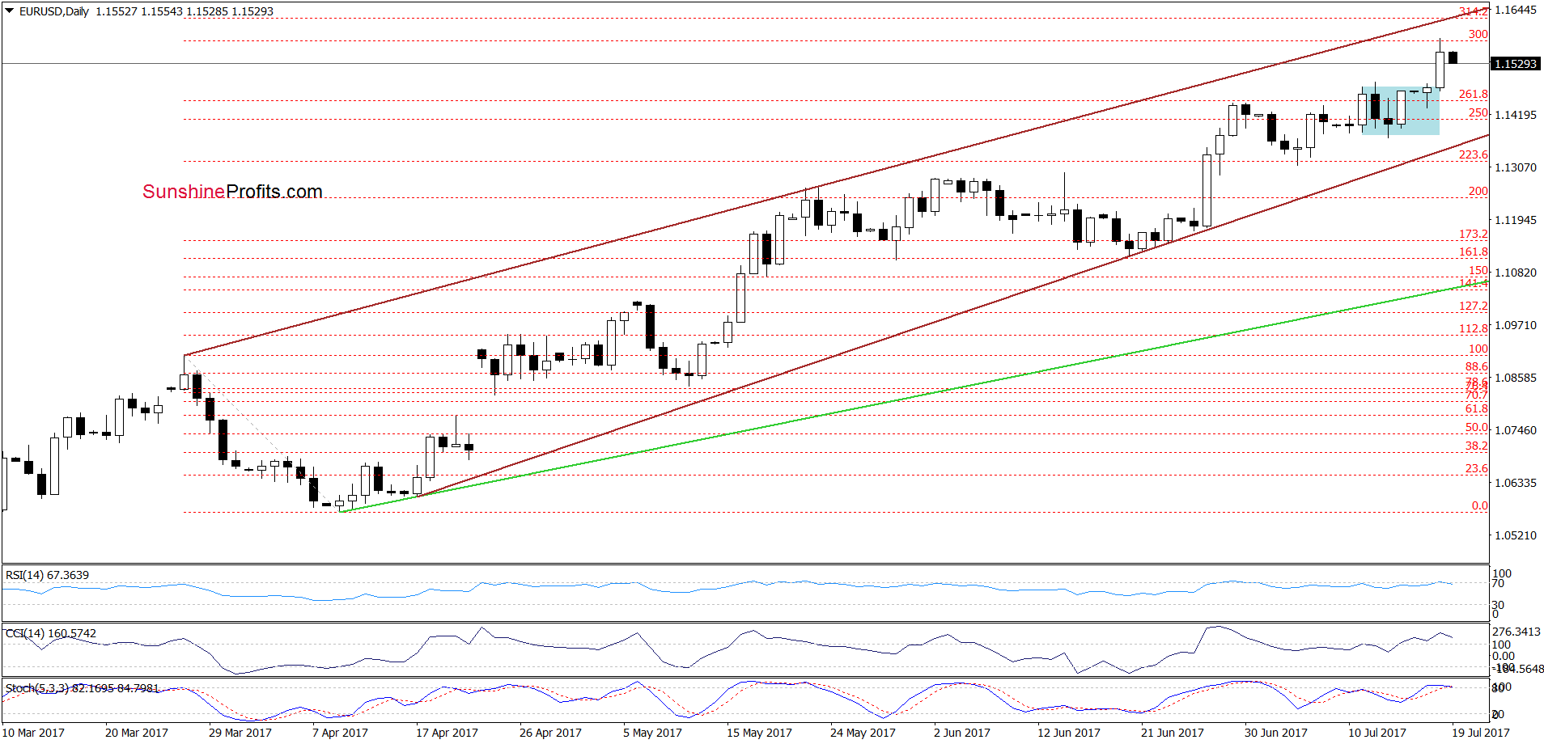The height and width of the screenshot is (744, 1544).
Task: Select the EURUSD,Daily chart title text
Action: pos(54,11)
